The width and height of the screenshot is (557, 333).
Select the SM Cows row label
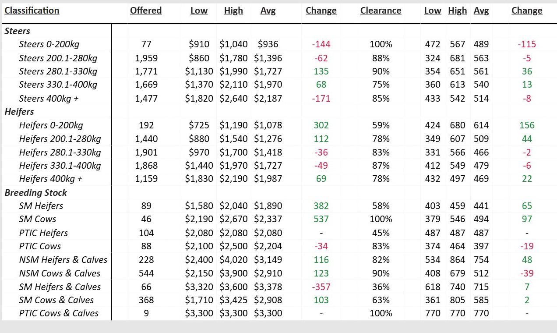coord(38,219)
